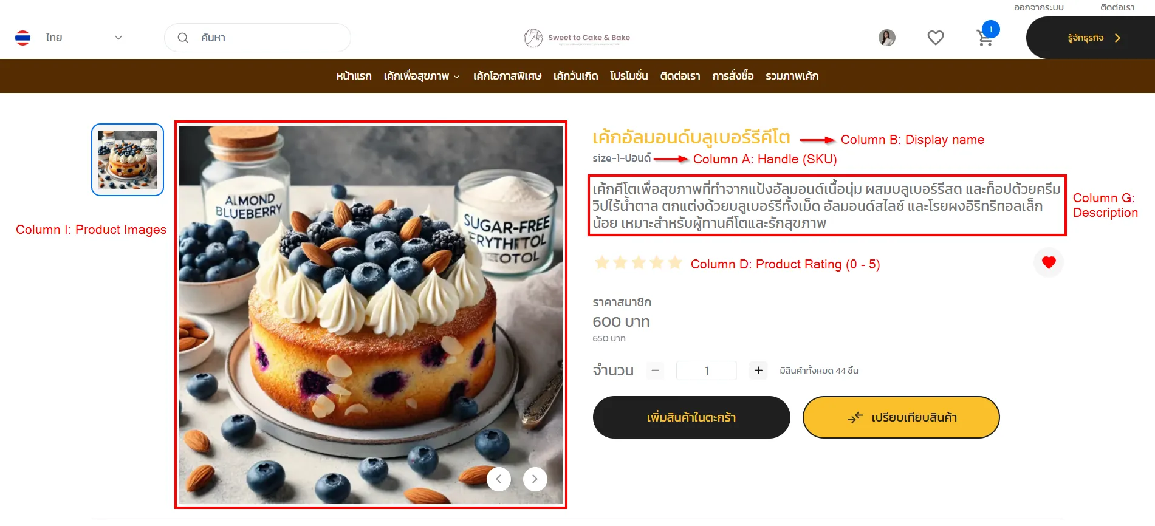The height and width of the screenshot is (526, 1155).
Task: Show previous product image with left arrow
Action: tap(498, 479)
